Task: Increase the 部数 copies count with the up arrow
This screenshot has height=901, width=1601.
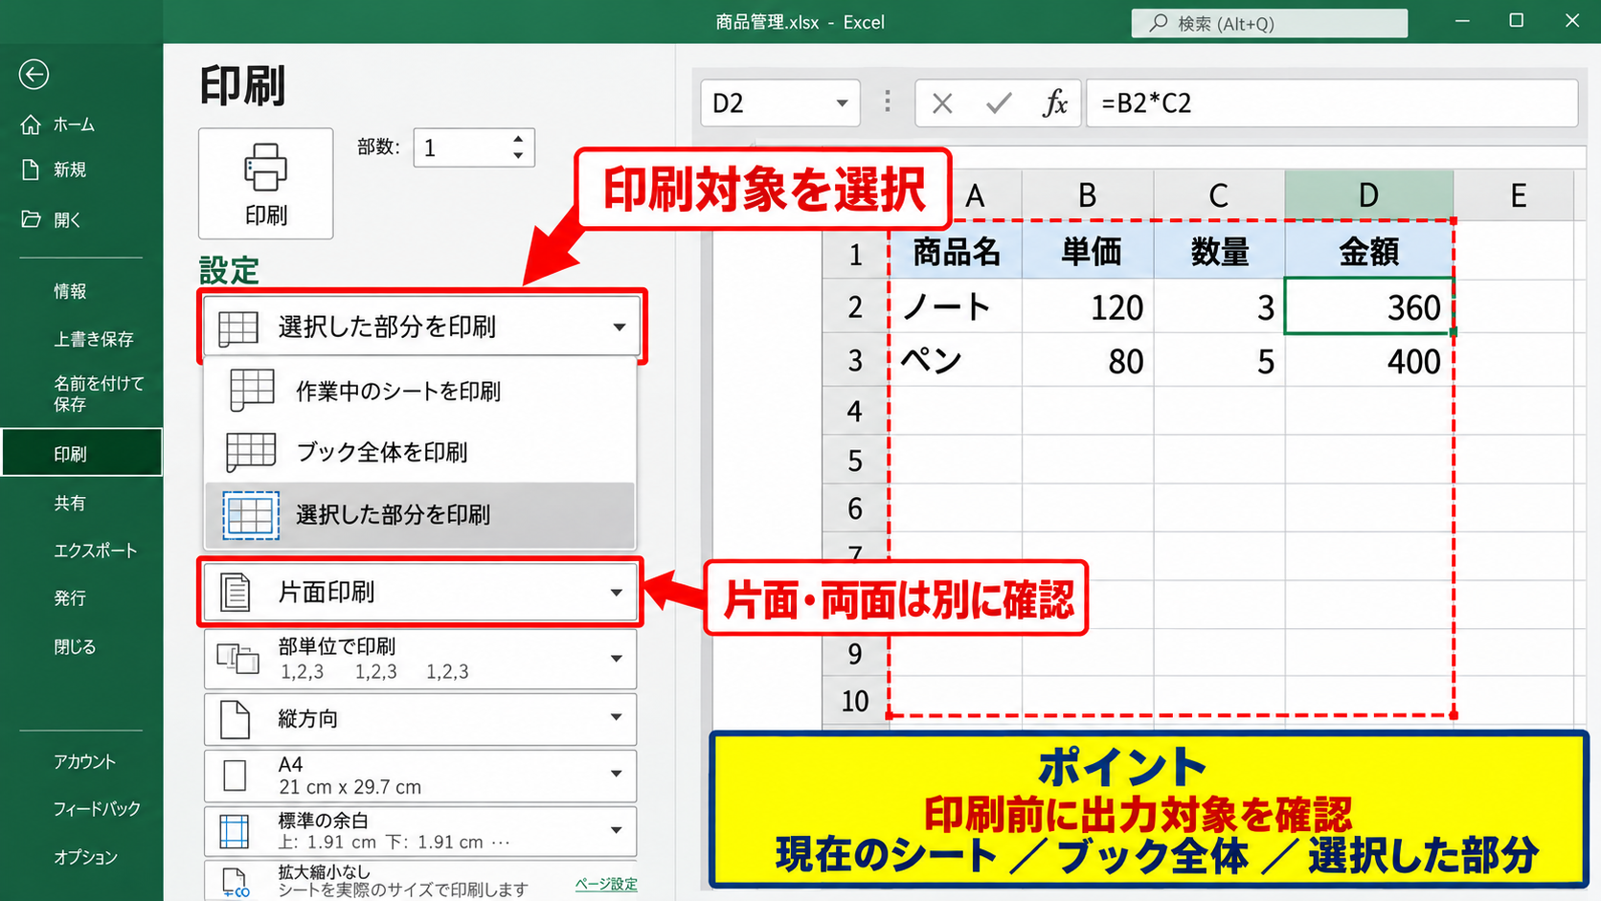Action: pos(518,139)
